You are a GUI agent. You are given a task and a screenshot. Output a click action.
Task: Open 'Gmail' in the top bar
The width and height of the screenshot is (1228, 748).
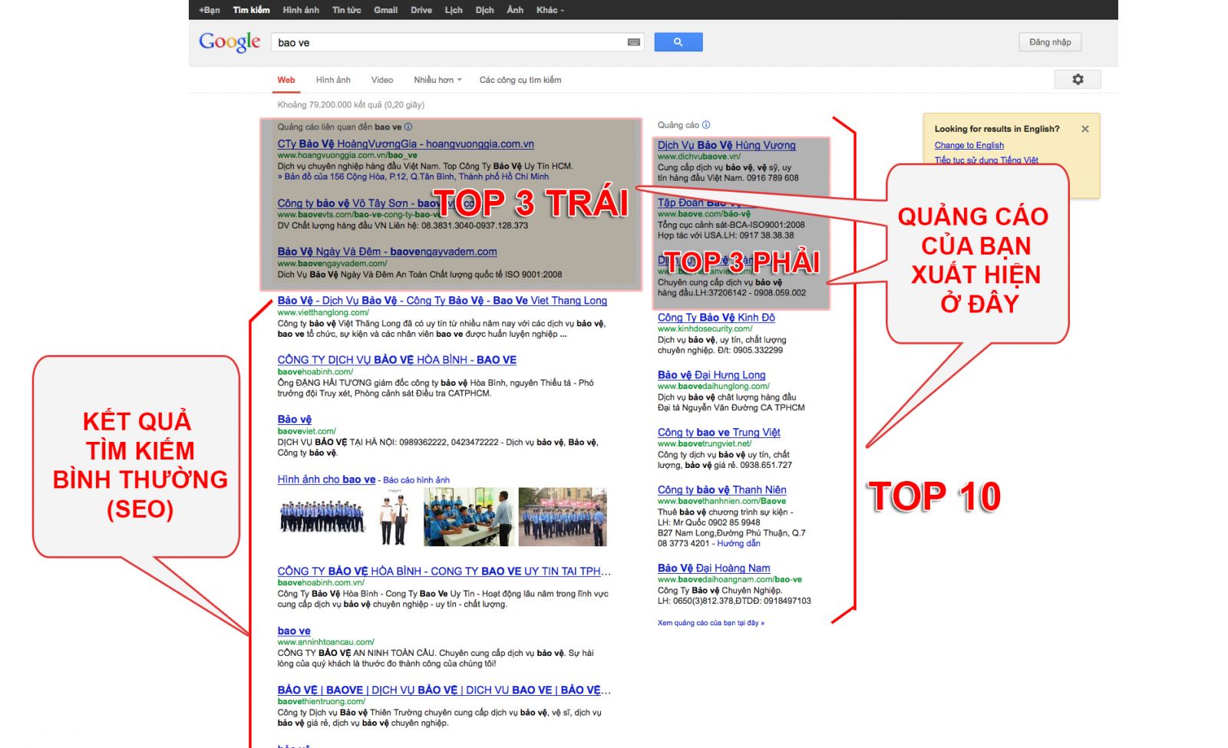pyautogui.click(x=385, y=10)
